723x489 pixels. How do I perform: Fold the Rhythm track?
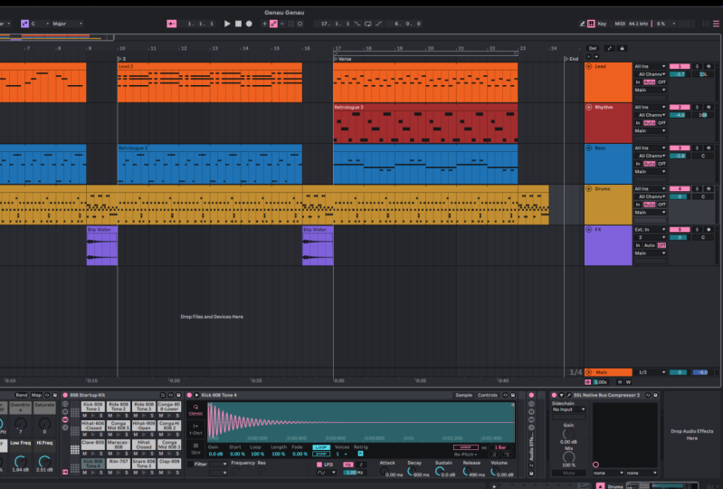[x=589, y=107]
